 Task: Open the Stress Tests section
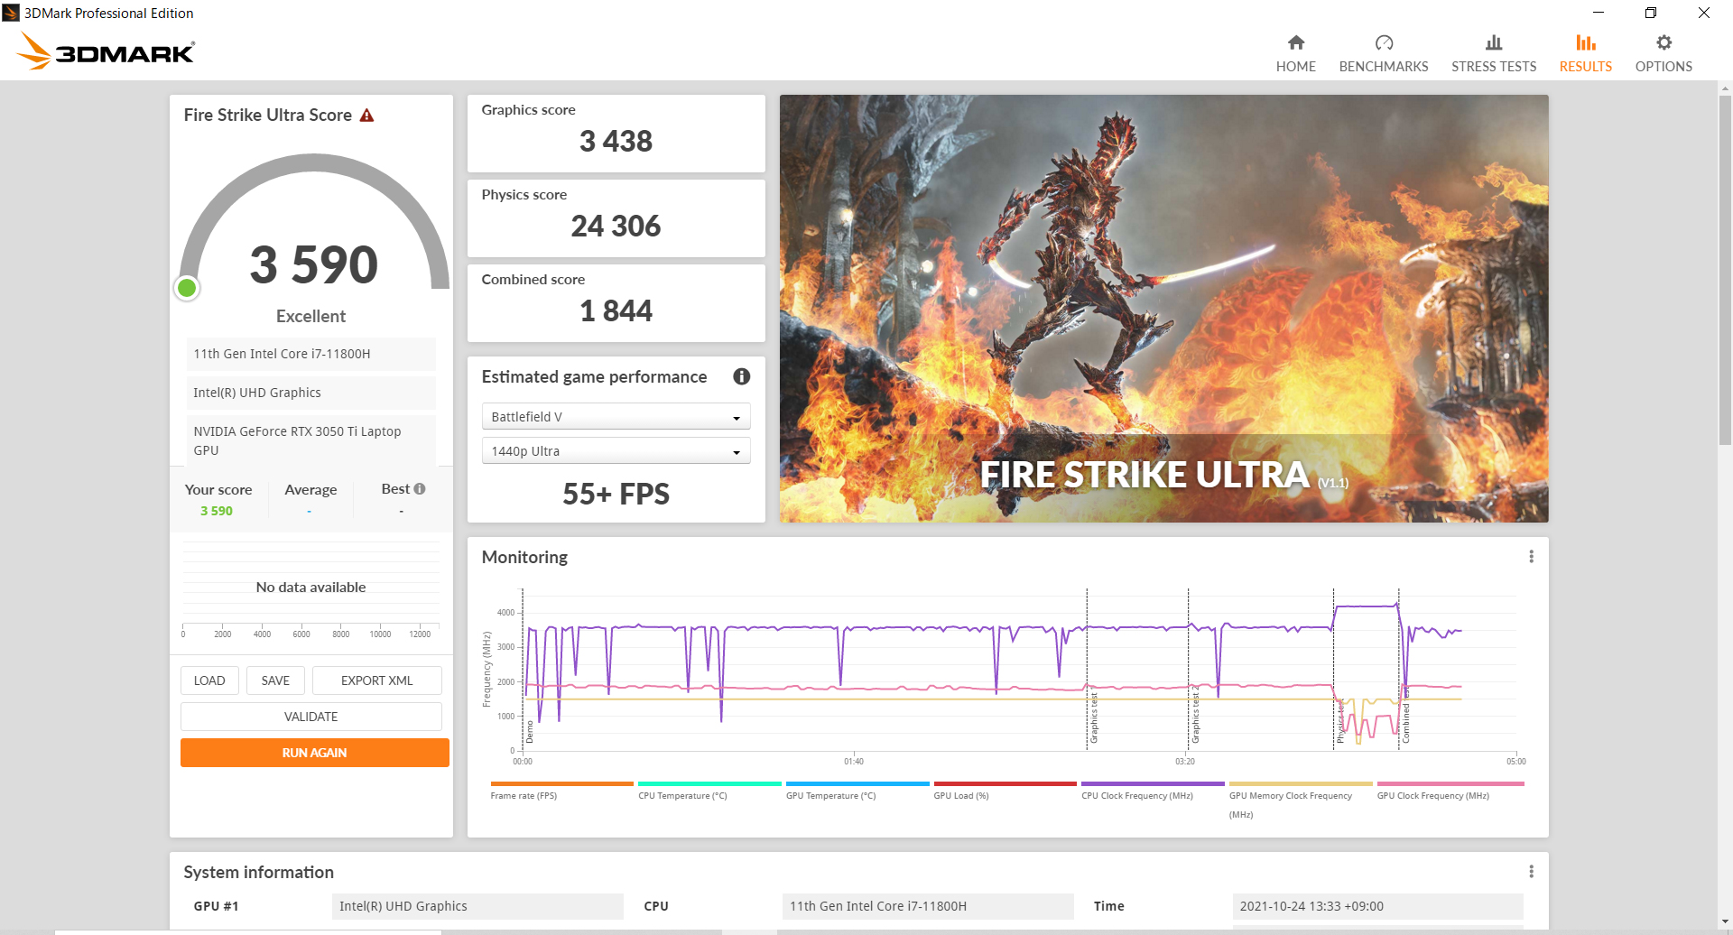(x=1494, y=53)
